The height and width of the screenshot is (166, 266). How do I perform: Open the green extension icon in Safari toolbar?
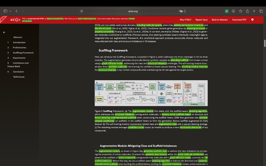click(227, 11)
